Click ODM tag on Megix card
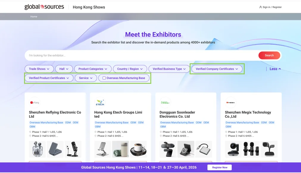Image resolution: width=301 pixels, height=173 pixels. point(264,122)
